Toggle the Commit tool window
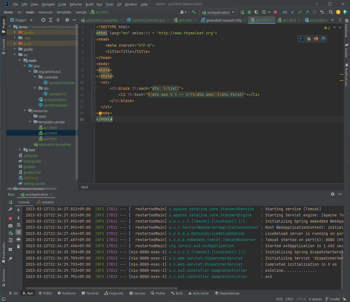This screenshot has height=302, width=350. pyautogui.click(x=3, y=47)
